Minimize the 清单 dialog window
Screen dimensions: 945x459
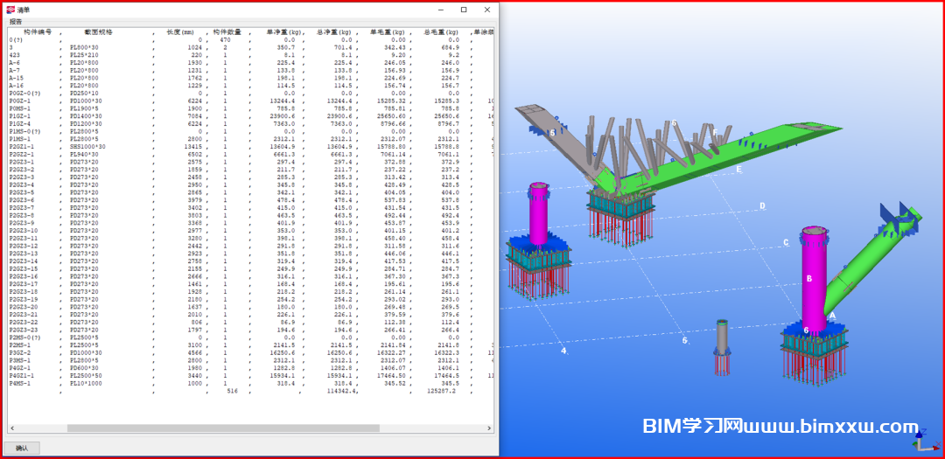[x=439, y=10]
